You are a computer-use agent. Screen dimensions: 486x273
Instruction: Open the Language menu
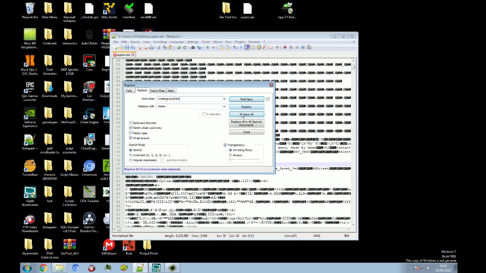(x=177, y=42)
